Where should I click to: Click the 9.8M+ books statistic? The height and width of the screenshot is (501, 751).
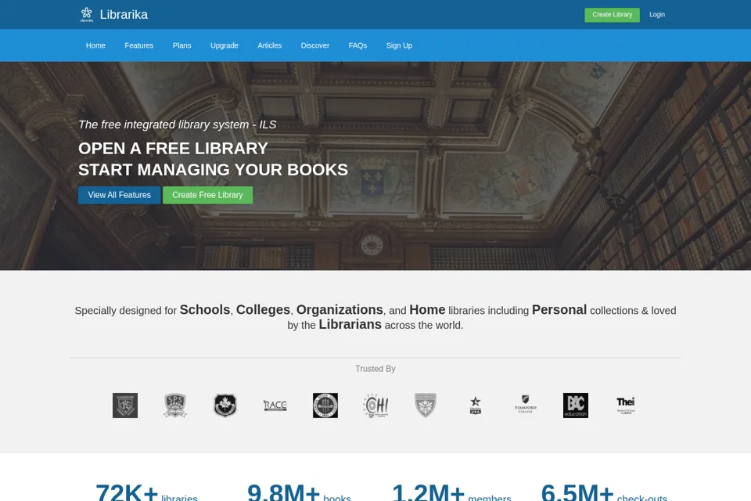299,493
